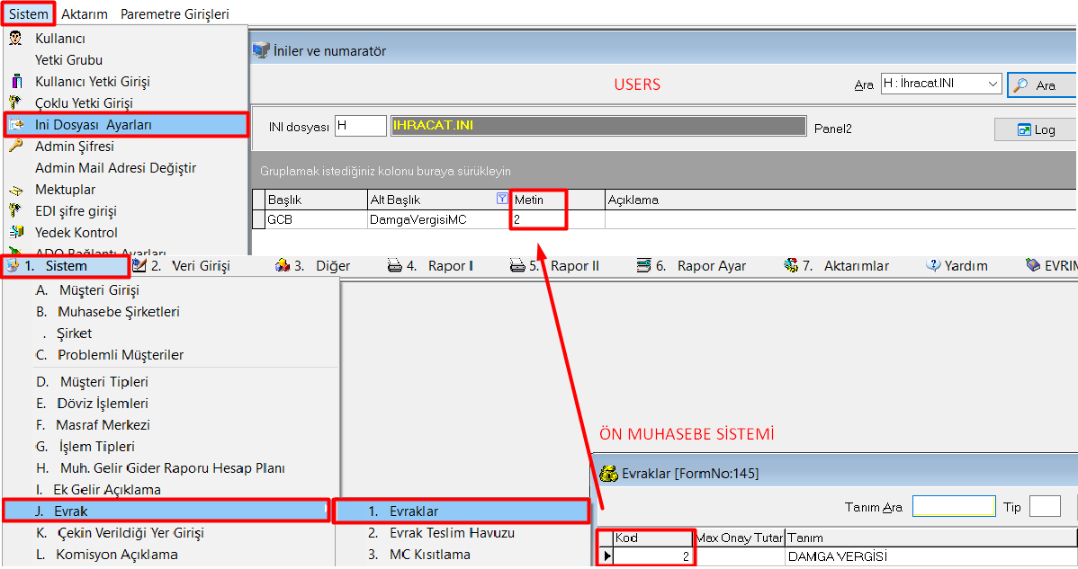Viewport: 1078px width, 569px height.
Task: Expand the J. Evrak submenu
Action: click(166, 511)
